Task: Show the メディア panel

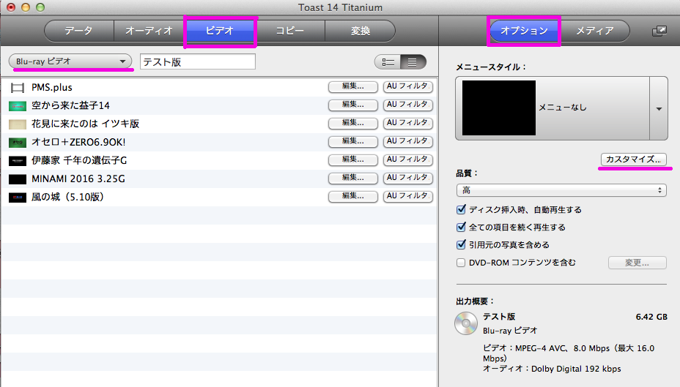Action: click(x=594, y=31)
